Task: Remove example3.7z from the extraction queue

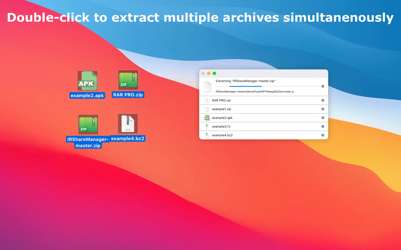Action: [323, 127]
